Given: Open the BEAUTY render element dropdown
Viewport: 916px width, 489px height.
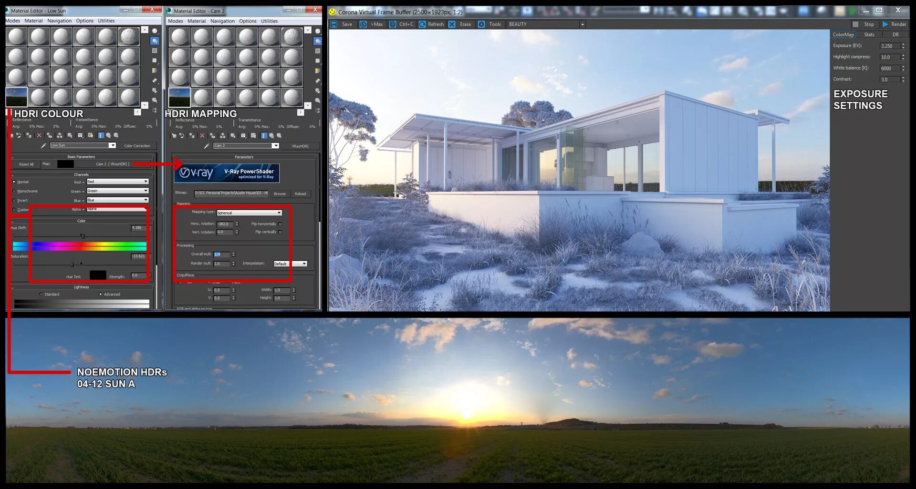Looking at the screenshot, I should (583, 24).
